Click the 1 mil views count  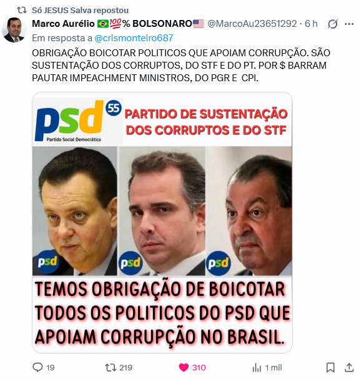point(273,368)
